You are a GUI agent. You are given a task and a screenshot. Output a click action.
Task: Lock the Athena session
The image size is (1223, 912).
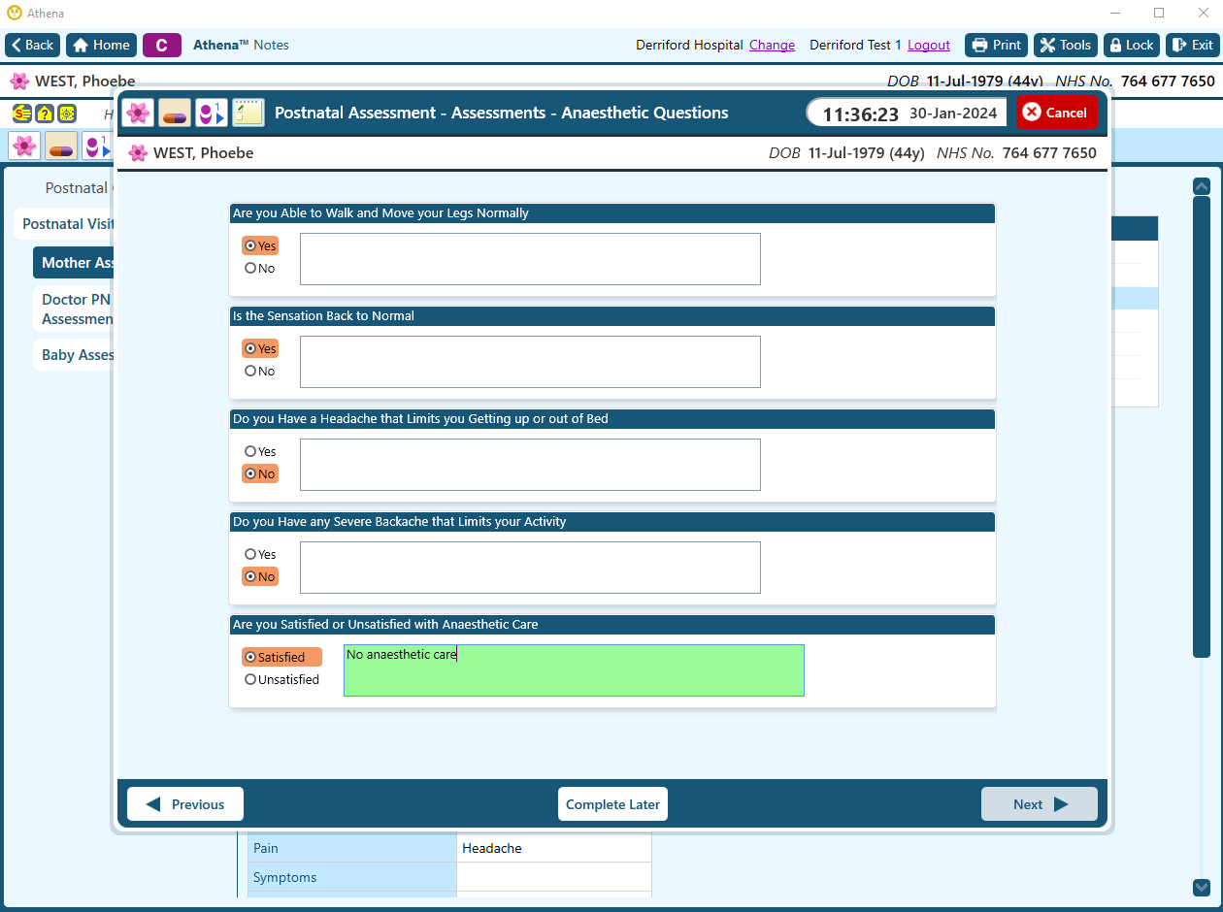click(x=1132, y=45)
